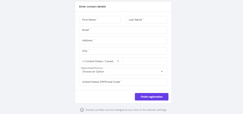Screen dimensions: 243x114
Task: Click the country code dropdown arrow
Action: pyautogui.click(x=118, y=61)
